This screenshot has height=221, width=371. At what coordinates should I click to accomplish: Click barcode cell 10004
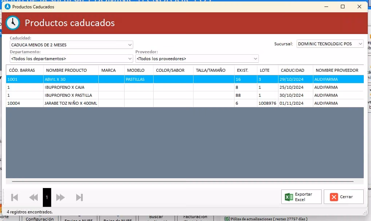(25, 103)
